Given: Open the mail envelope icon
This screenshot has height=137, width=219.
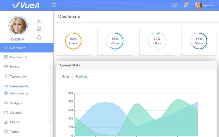Looking at the screenshot, I should [39, 29].
